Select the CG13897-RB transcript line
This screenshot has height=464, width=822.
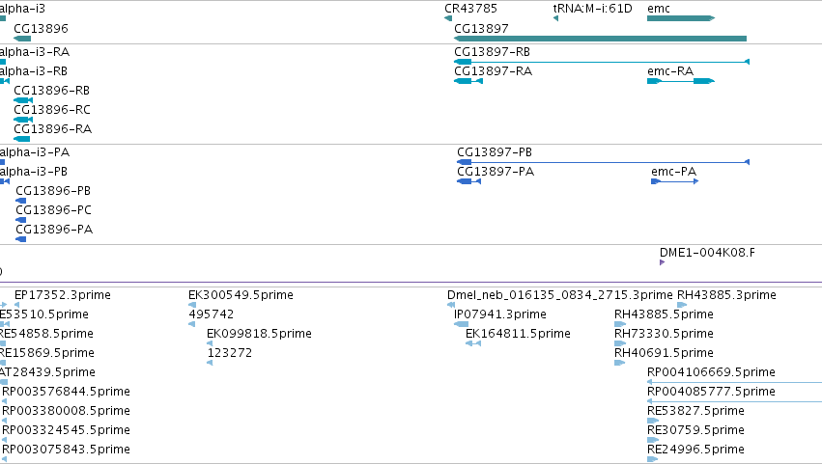click(x=602, y=62)
